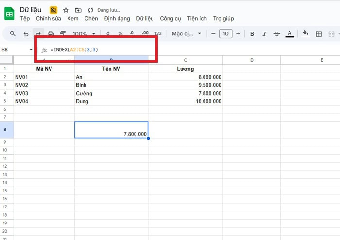Open the search menus magnifier
Screen dimensions: 340x240
pos(13,33)
